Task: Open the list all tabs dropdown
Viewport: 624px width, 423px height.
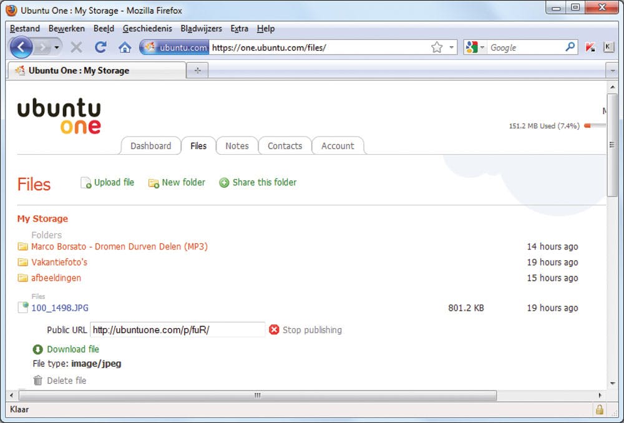Action: [x=612, y=71]
